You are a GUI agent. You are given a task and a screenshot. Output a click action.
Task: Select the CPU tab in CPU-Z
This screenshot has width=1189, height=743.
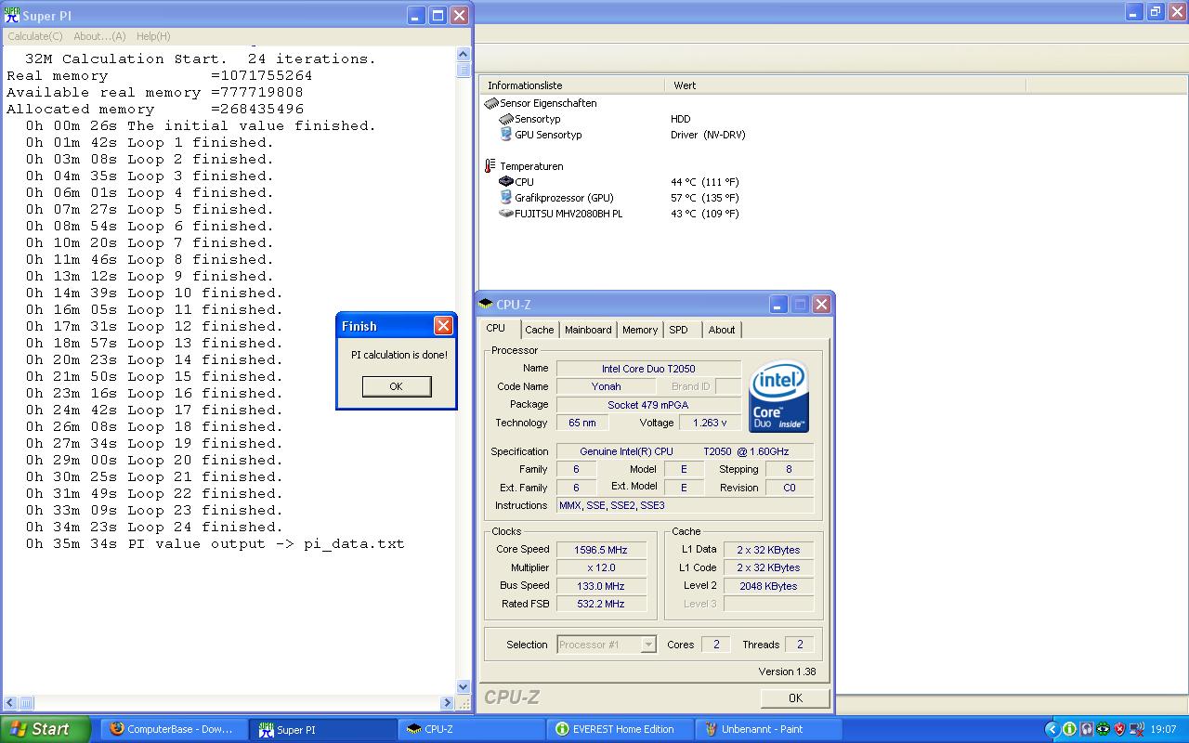(496, 328)
